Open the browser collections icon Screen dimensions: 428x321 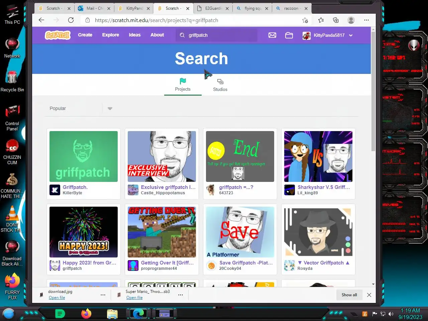point(336,20)
